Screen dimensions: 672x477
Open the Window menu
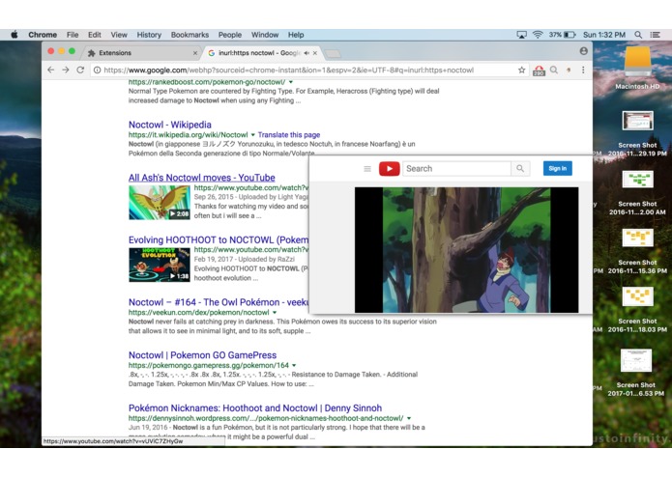264,35
